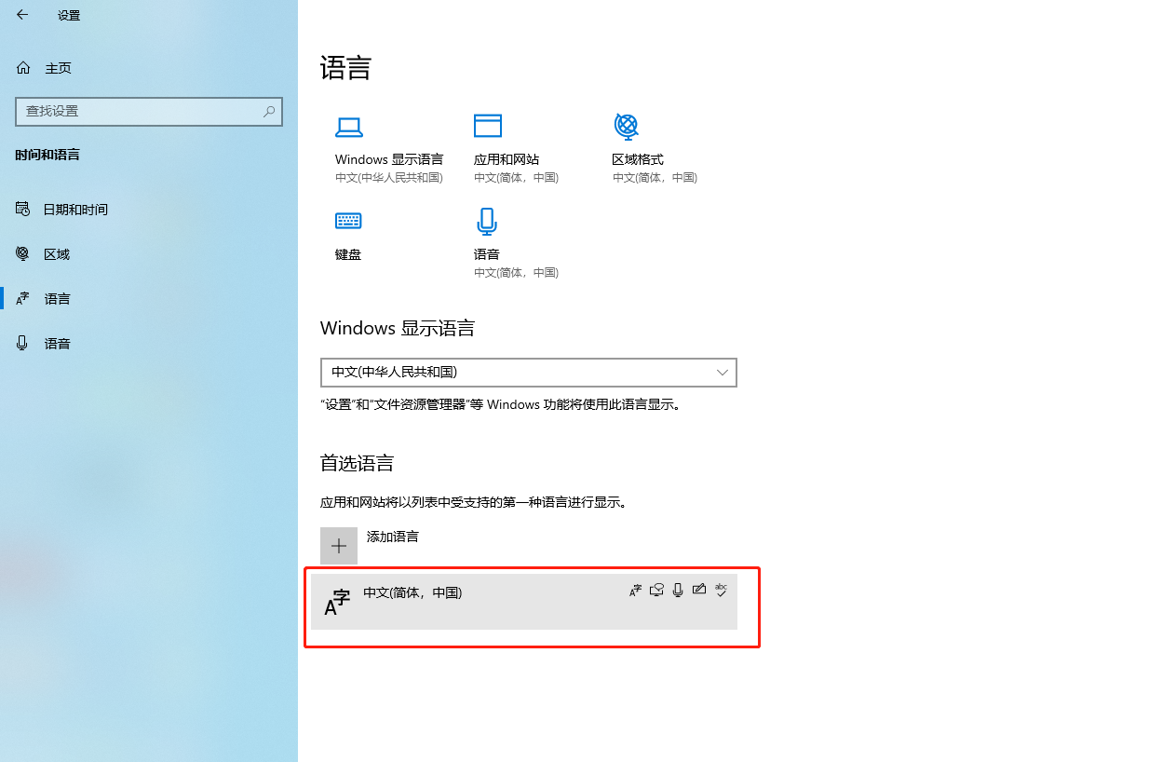Open 应用和网站 tile
1162x762 pixels.
[x=516, y=149]
